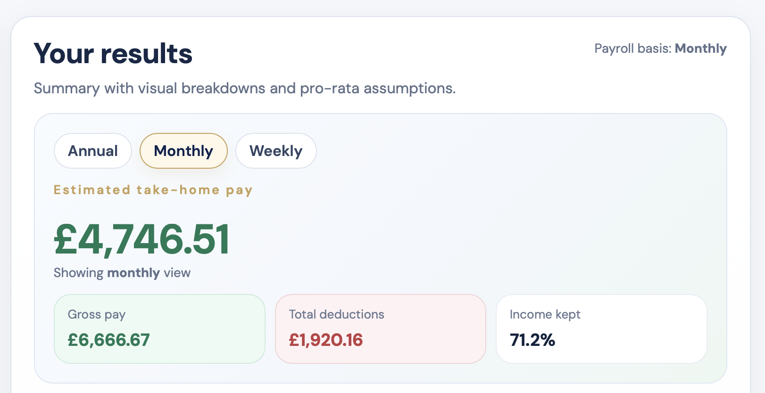Click the £4,746.51 take-home figure

[x=141, y=240]
